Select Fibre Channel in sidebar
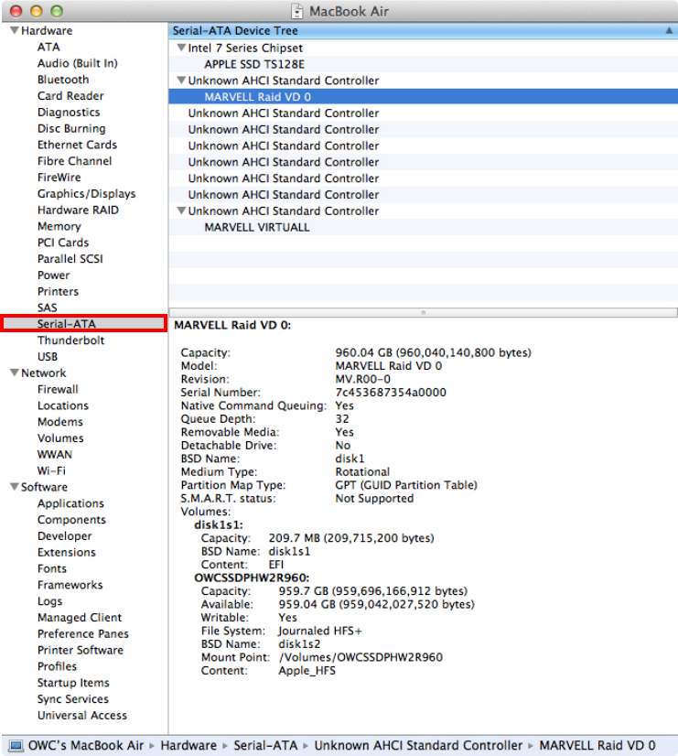678x756 pixels. [74, 161]
